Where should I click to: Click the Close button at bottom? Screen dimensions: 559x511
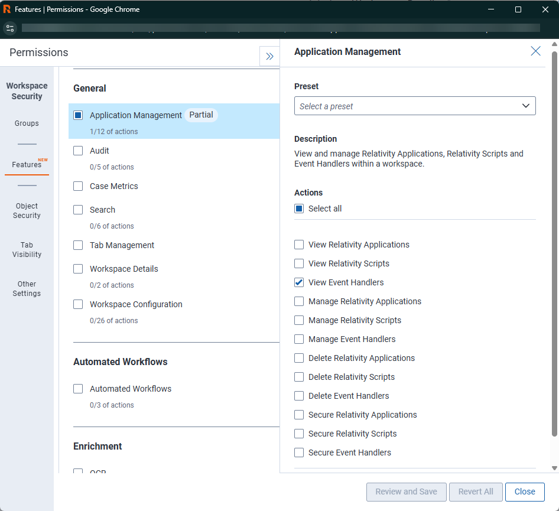[x=524, y=492]
